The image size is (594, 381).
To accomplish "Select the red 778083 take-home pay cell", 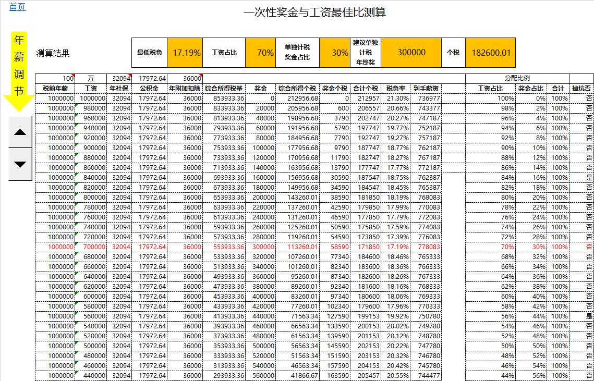I will pyautogui.click(x=426, y=247).
